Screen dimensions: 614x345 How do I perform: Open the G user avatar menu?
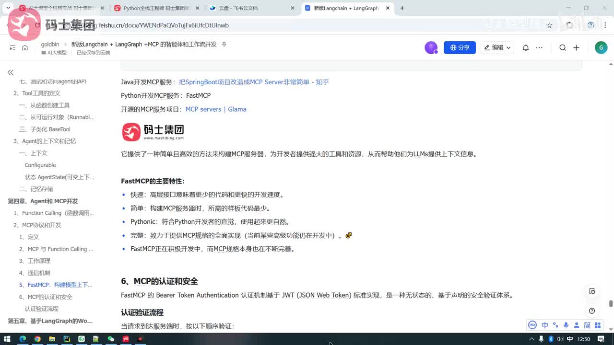[x=601, y=47]
